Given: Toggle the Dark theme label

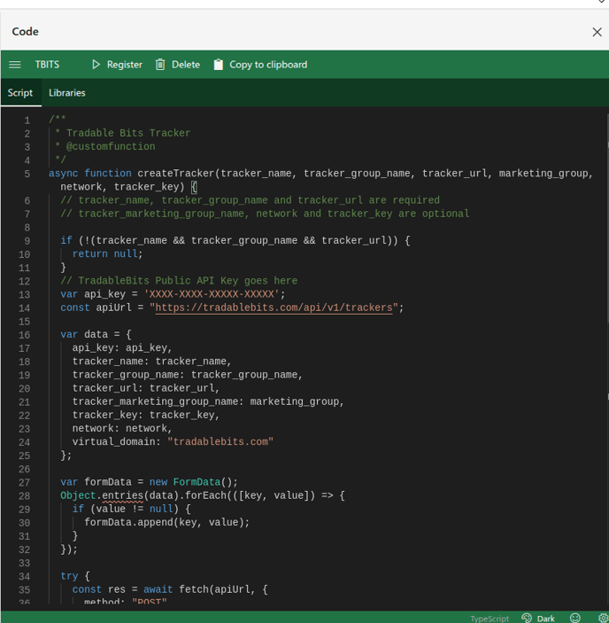Looking at the screenshot, I should [545, 619].
